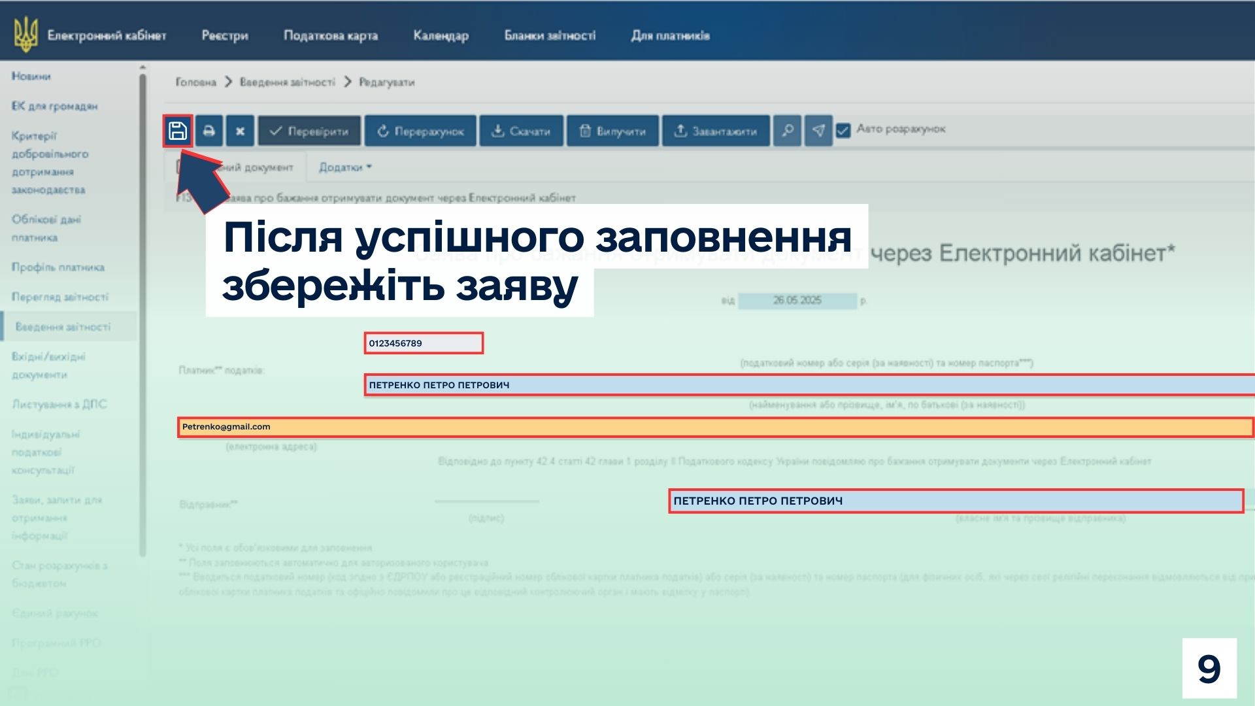This screenshot has width=1255, height=706.
Task: Click the magnifier search icon
Action: pos(787,131)
